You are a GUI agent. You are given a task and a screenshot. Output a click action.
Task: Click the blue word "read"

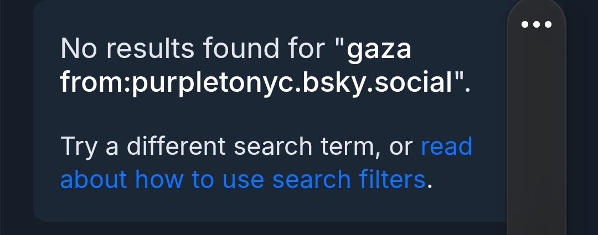coord(446,147)
